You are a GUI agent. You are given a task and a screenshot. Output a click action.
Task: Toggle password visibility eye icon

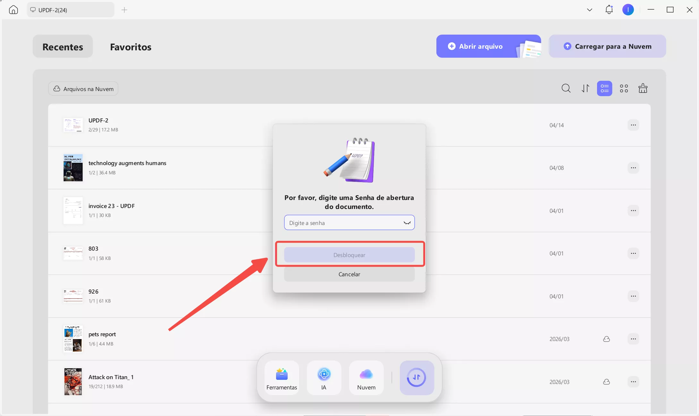pos(407,223)
